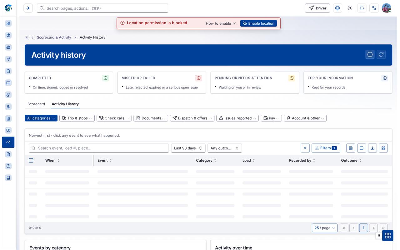This screenshot has width=400, height=250.
Task: Expand the sidebar with the arrow button
Action: click(28, 8)
